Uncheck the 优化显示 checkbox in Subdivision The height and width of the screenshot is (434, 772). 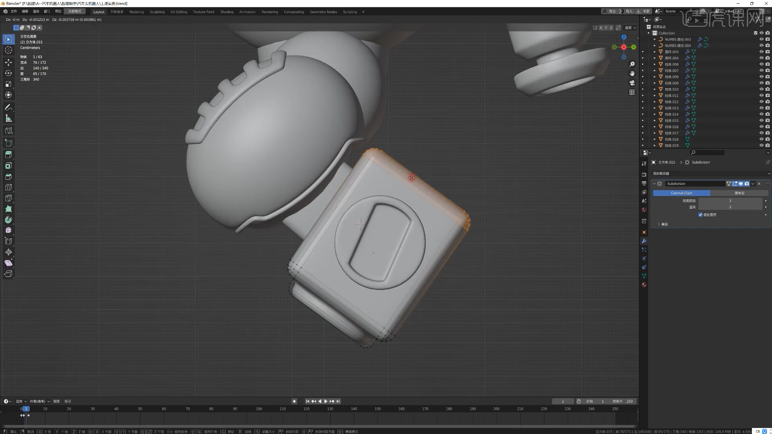(x=700, y=215)
